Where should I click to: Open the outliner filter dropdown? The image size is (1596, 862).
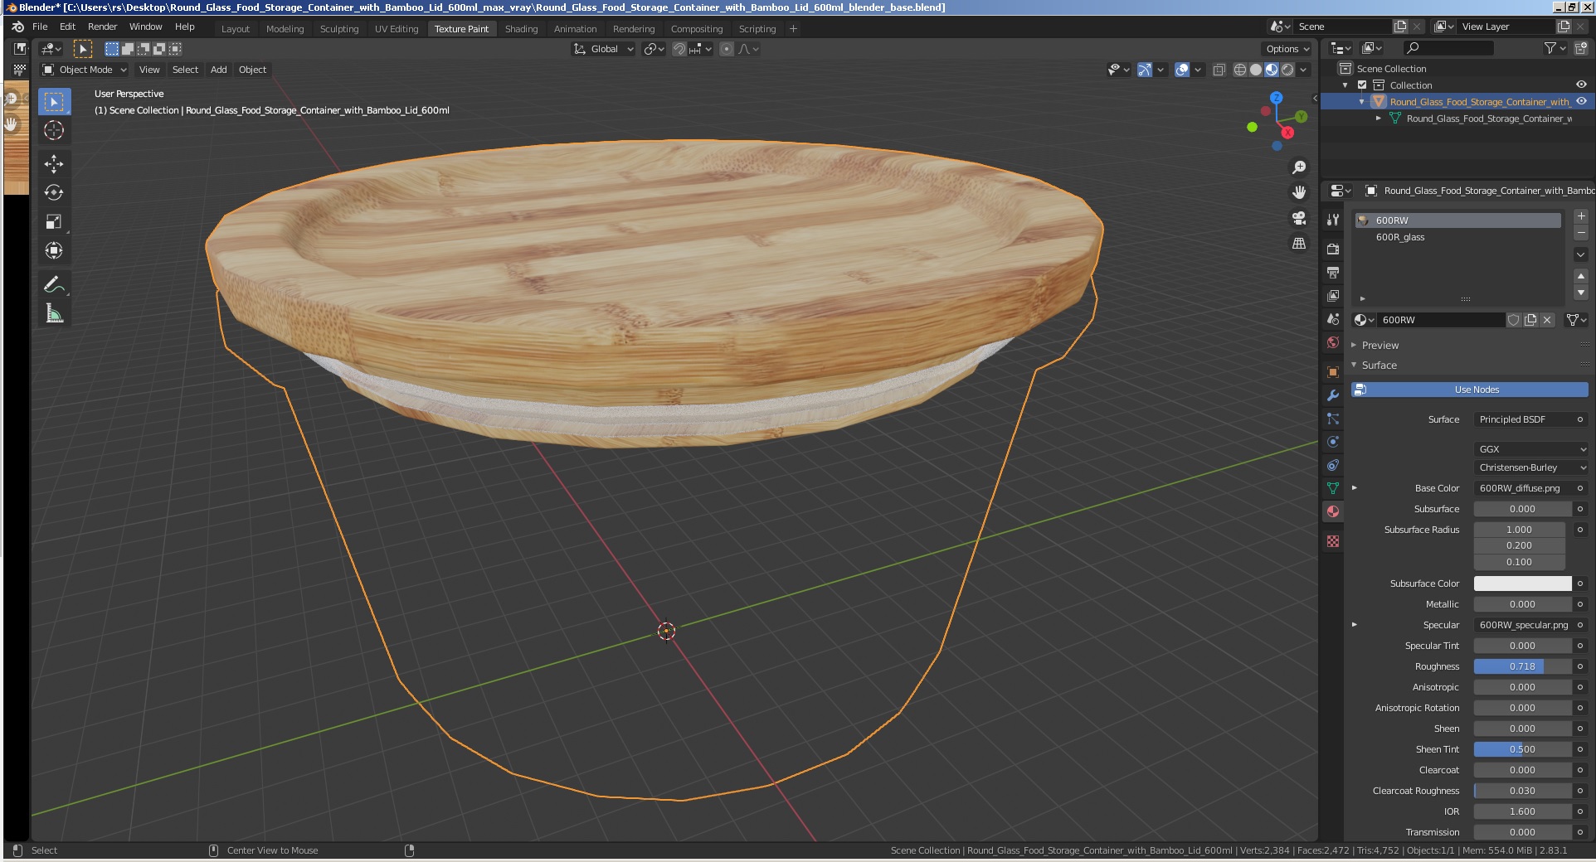point(1554,48)
